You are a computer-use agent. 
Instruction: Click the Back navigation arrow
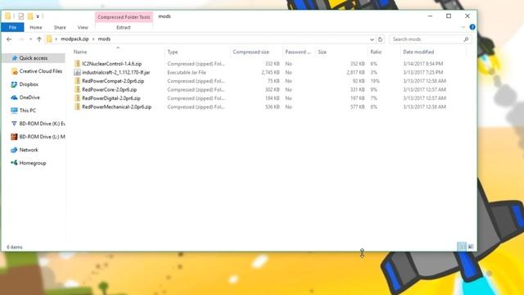tap(9, 39)
